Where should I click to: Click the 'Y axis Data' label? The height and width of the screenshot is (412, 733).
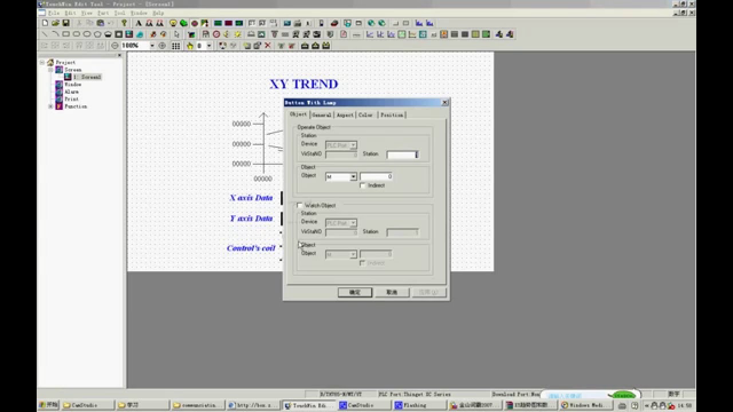[251, 219]
